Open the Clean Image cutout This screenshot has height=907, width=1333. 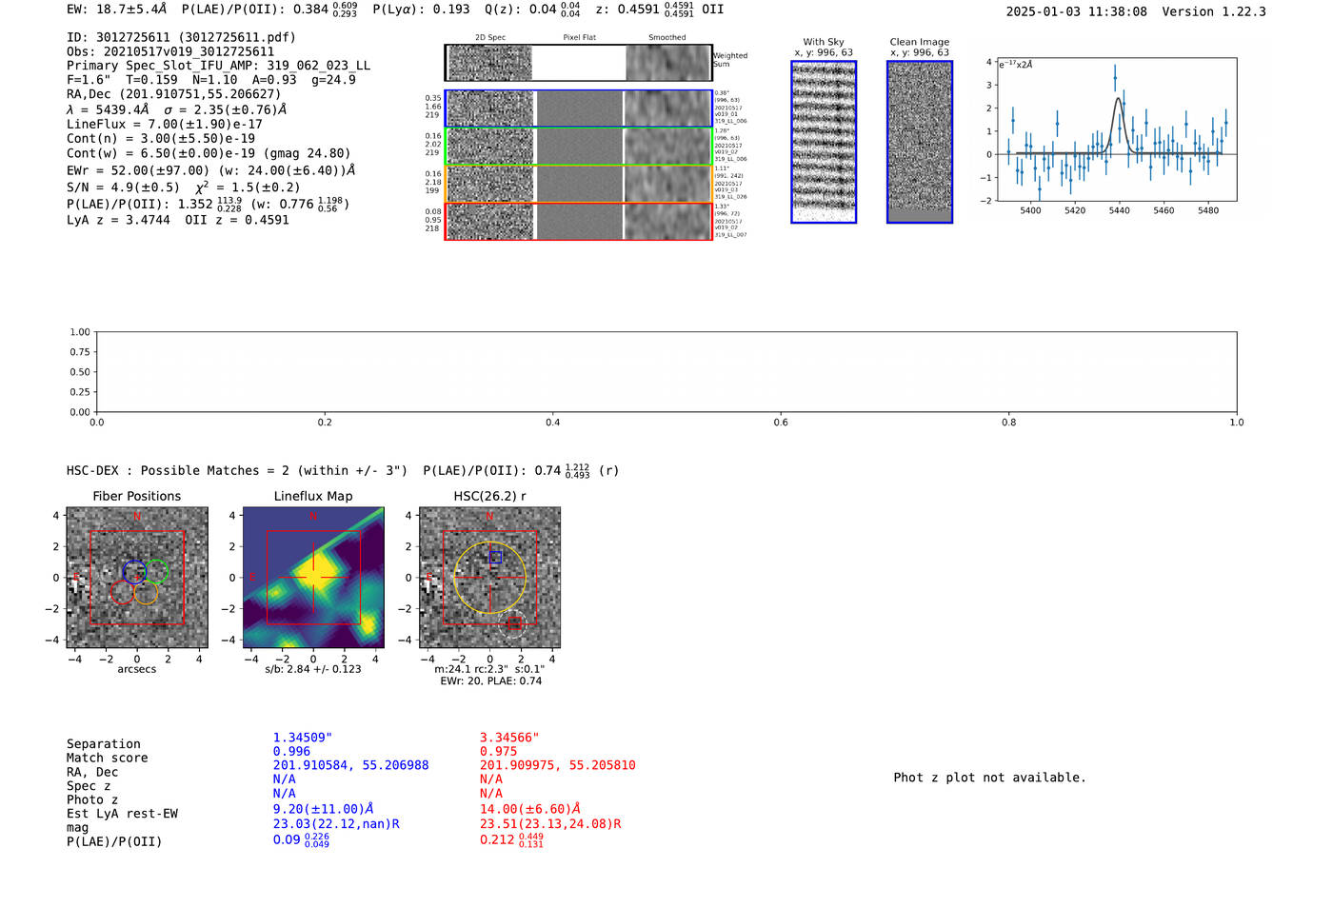[920, 143]
